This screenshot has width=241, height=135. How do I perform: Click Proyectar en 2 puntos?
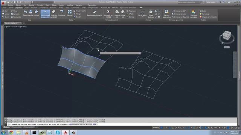(x=180, y=17)
